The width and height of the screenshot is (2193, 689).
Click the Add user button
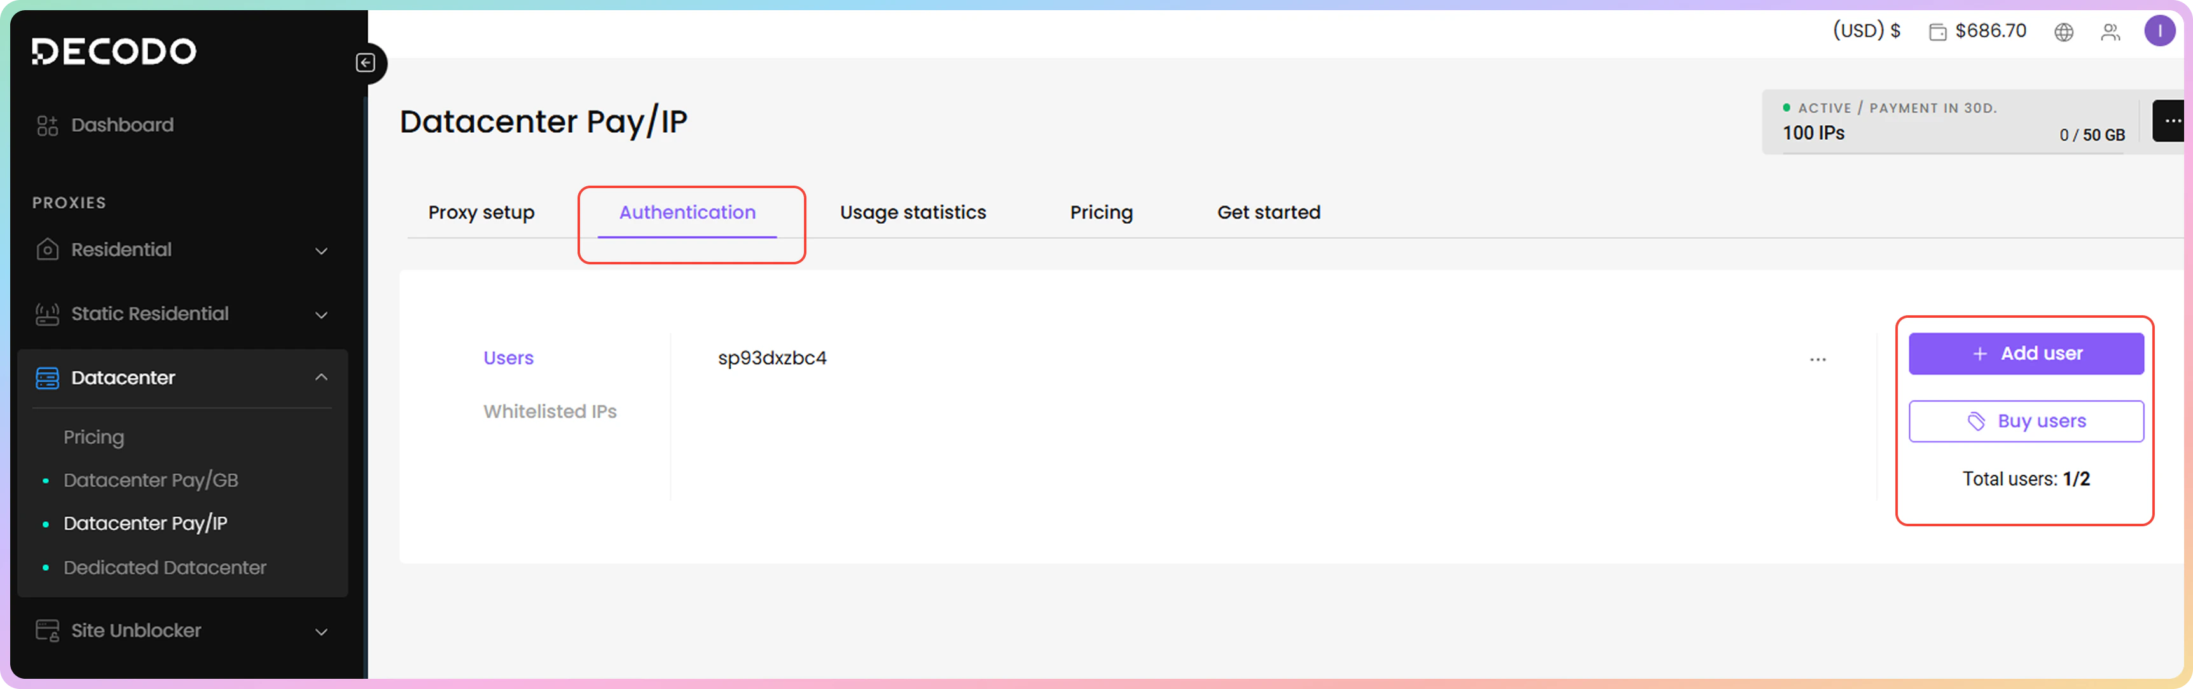point(2025,354)
